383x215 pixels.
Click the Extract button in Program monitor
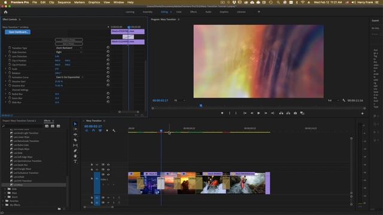coord(288,113)
